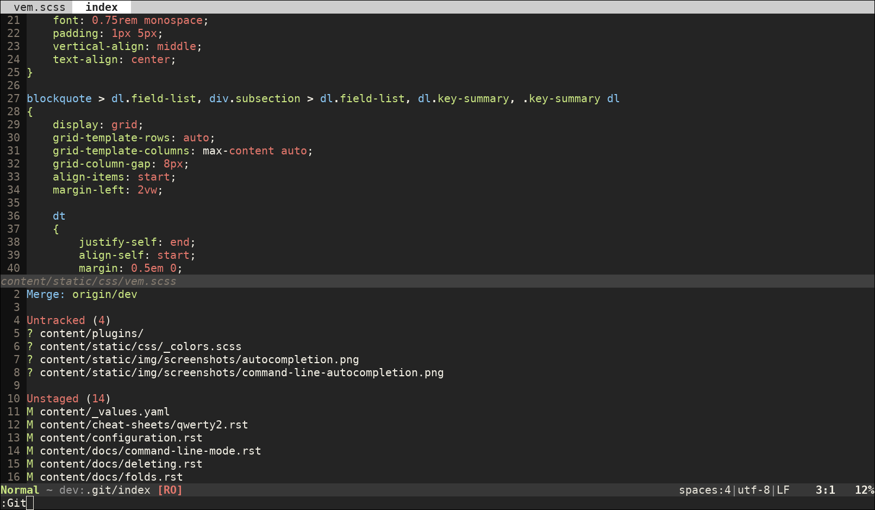Click the Normal mode indicator in statusline
875x510 pixels.
(x=20, y=490)
